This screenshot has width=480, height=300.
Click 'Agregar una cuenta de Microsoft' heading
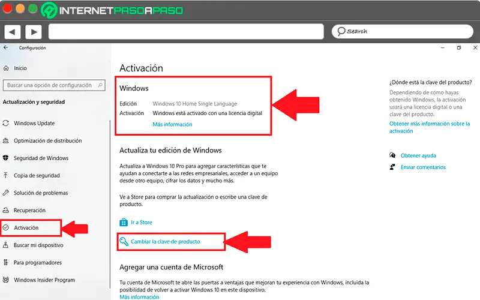click(x=171, y=267)
